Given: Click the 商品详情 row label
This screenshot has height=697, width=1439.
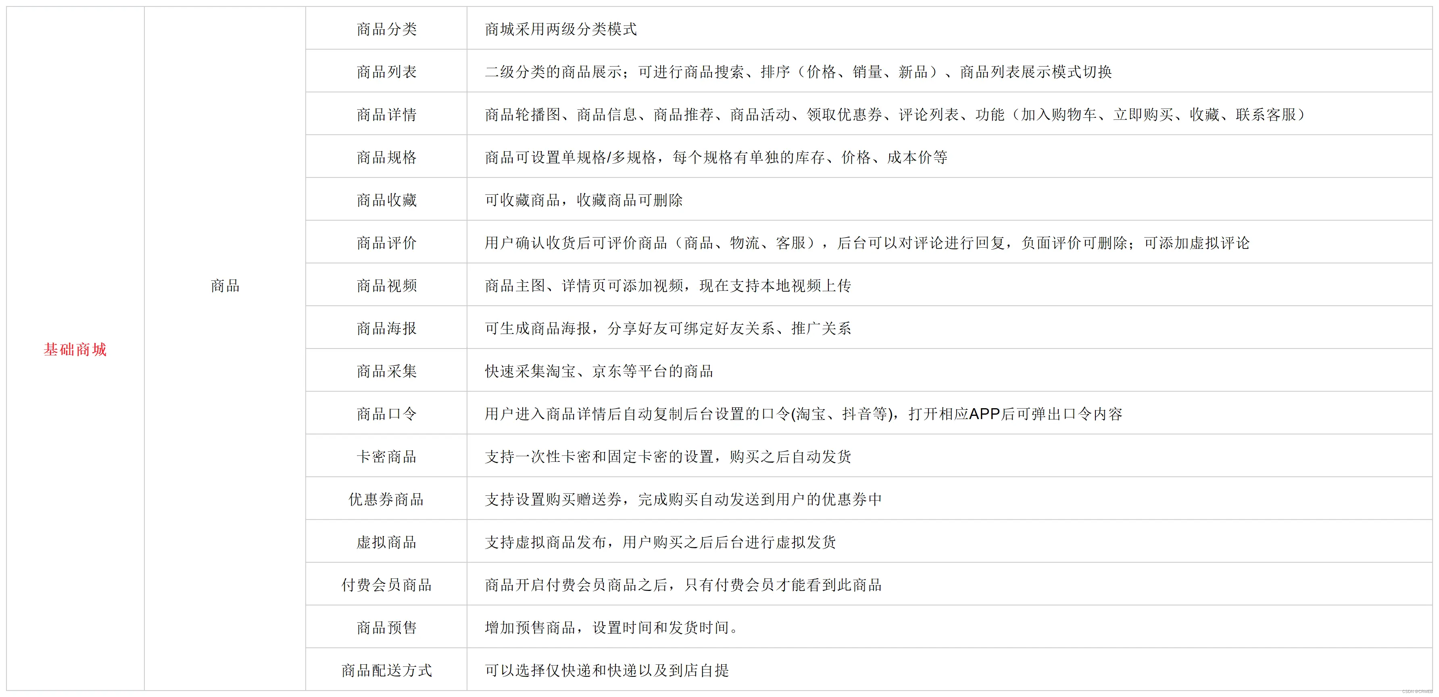Looking at the screenshot, I should pyautogui.click(x=386, y=115).
